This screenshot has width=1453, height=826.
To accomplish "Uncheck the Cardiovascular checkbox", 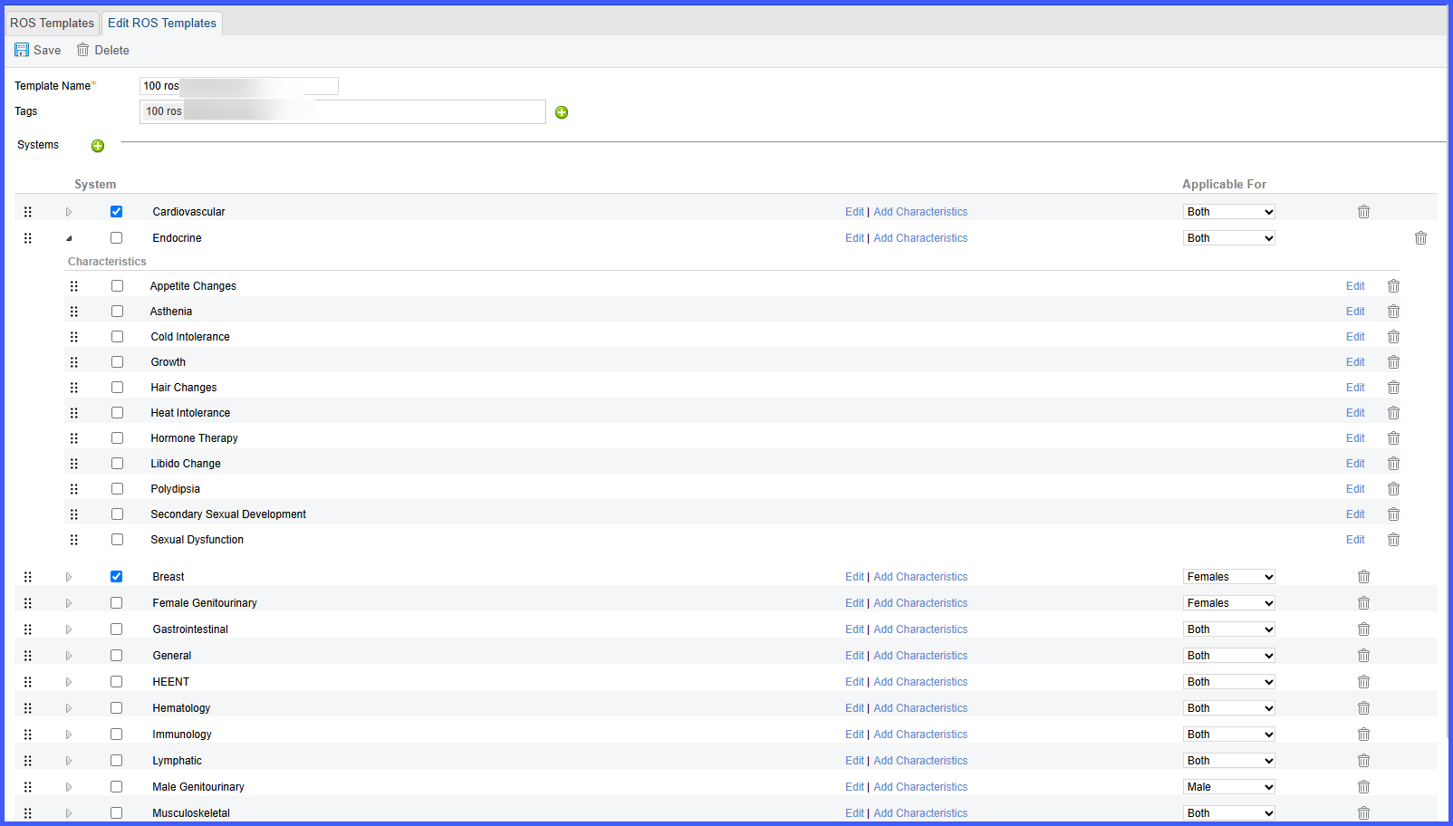I will (x=116, y=212).
